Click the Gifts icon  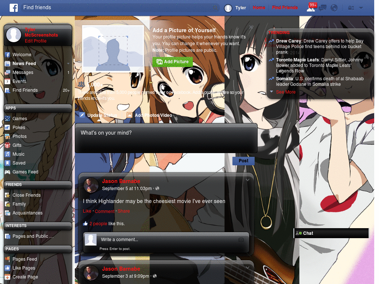point(7,145)
